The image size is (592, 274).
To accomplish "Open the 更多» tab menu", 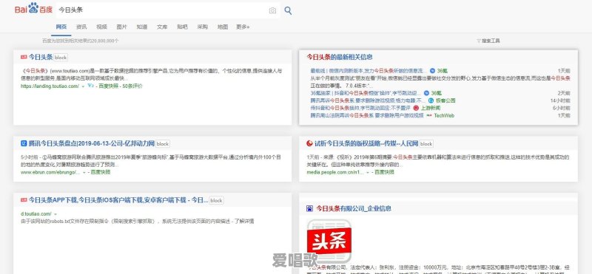I will tap(243, 27).
